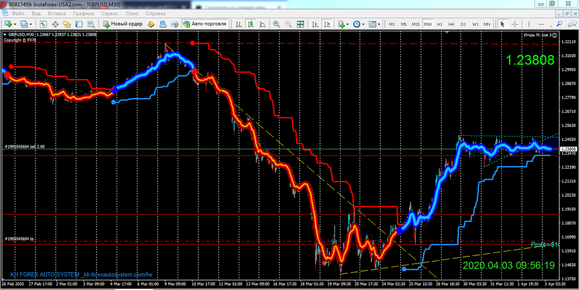The width and height of the screenshot is (579, 290).
Task: Select the D1 timeframe
Action: (463, 24)
